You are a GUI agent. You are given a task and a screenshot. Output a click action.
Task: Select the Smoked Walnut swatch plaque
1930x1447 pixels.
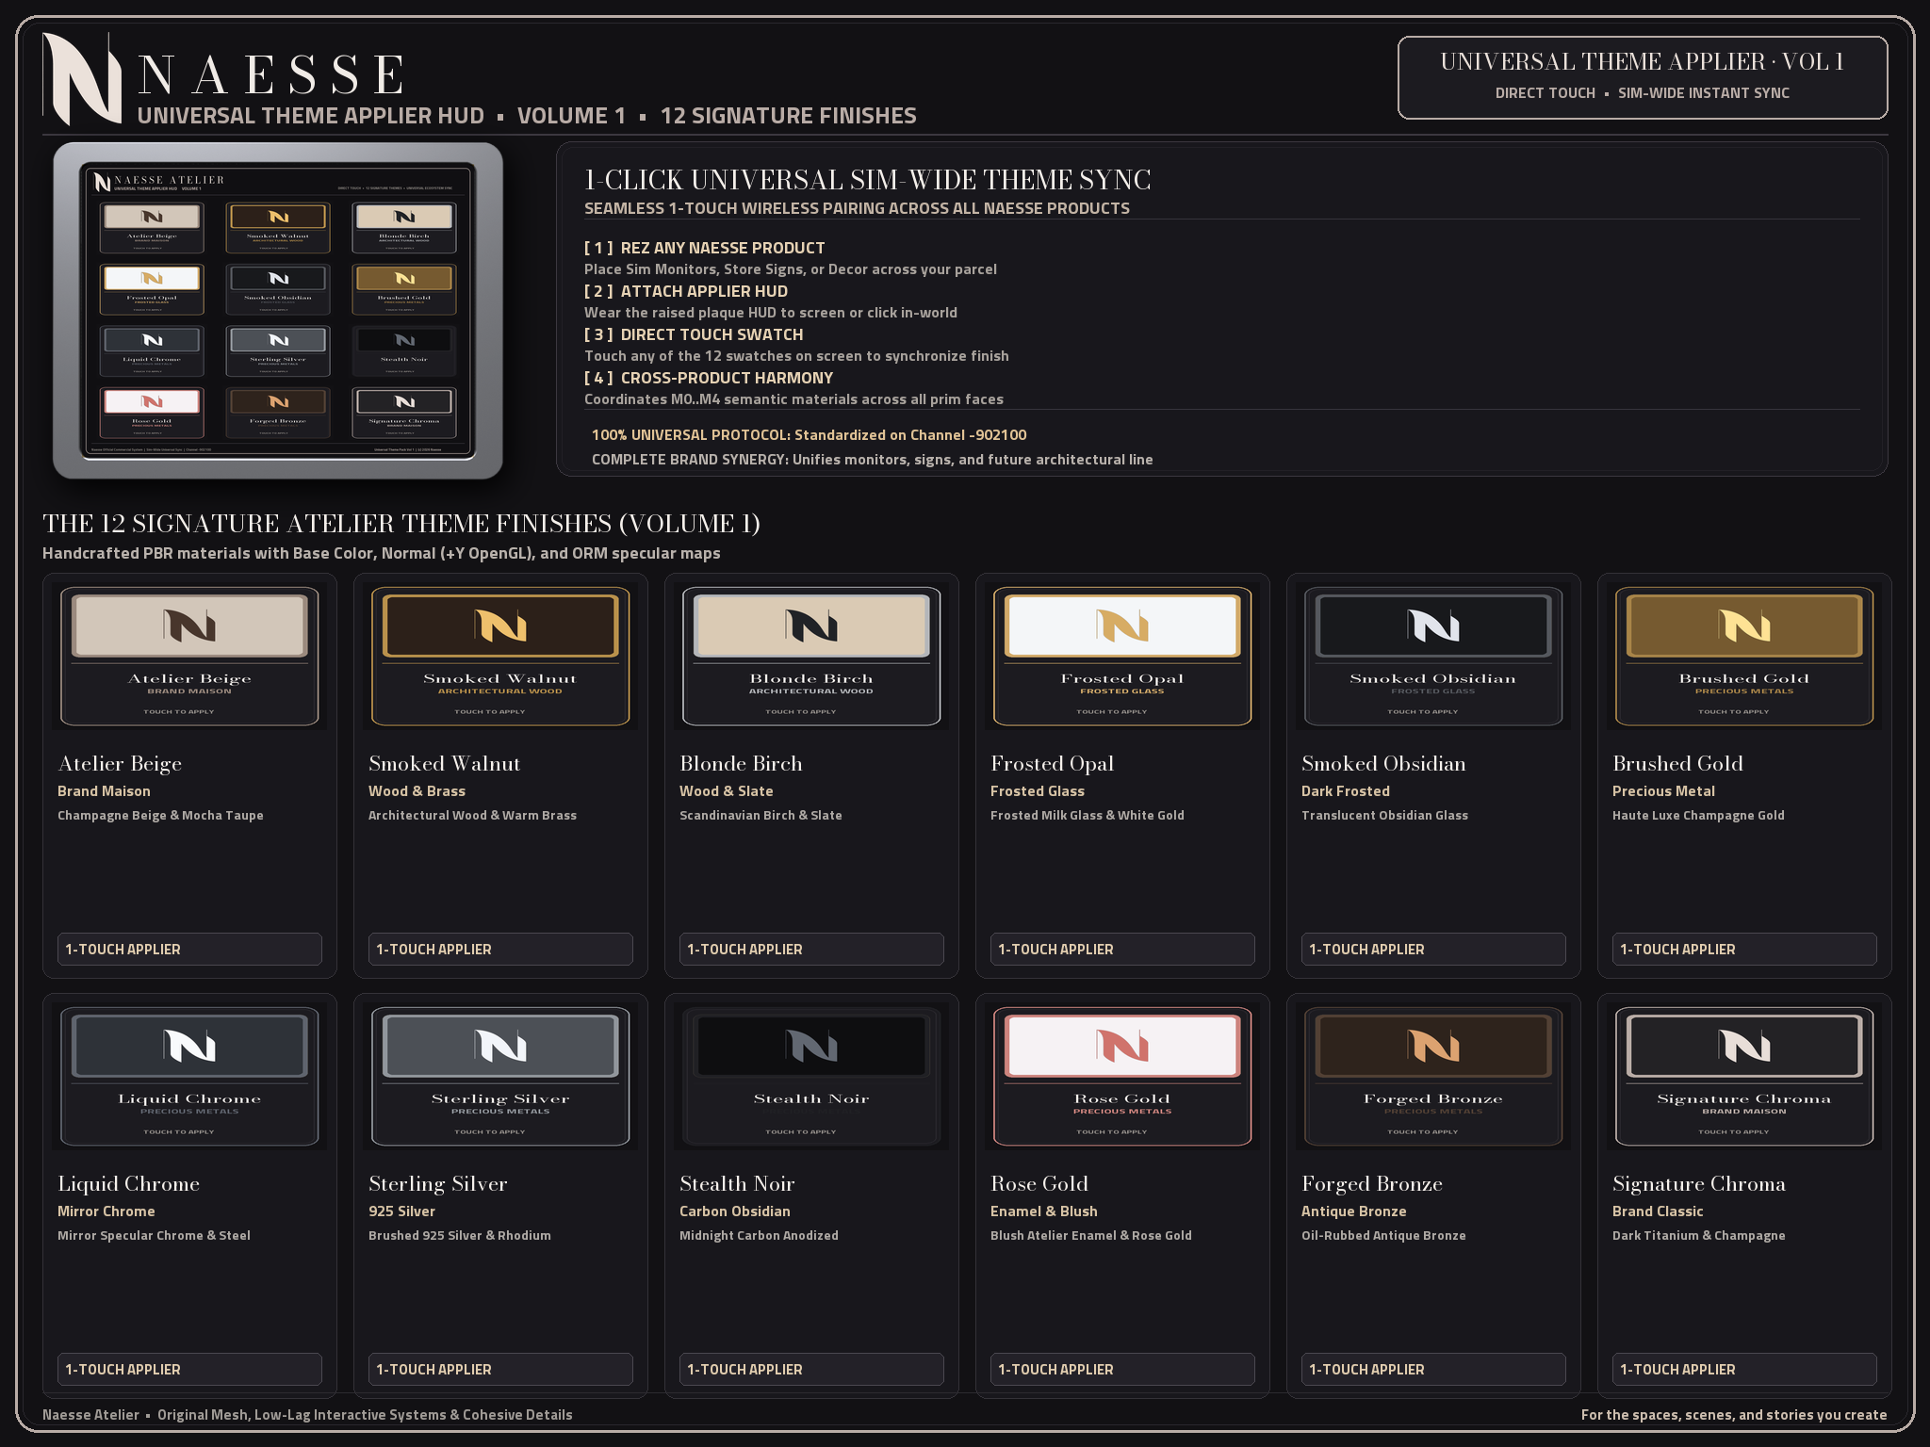(500, 657)
